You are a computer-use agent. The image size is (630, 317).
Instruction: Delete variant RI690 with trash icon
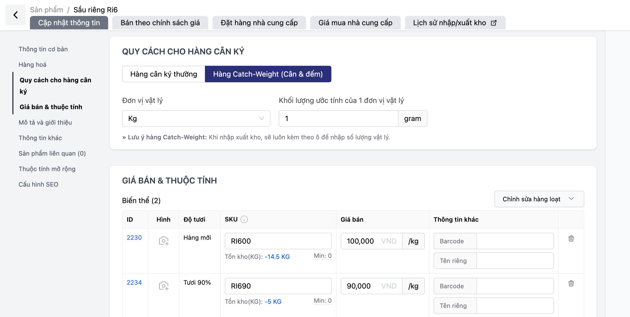pyautogui.click(x=571, y=283)
